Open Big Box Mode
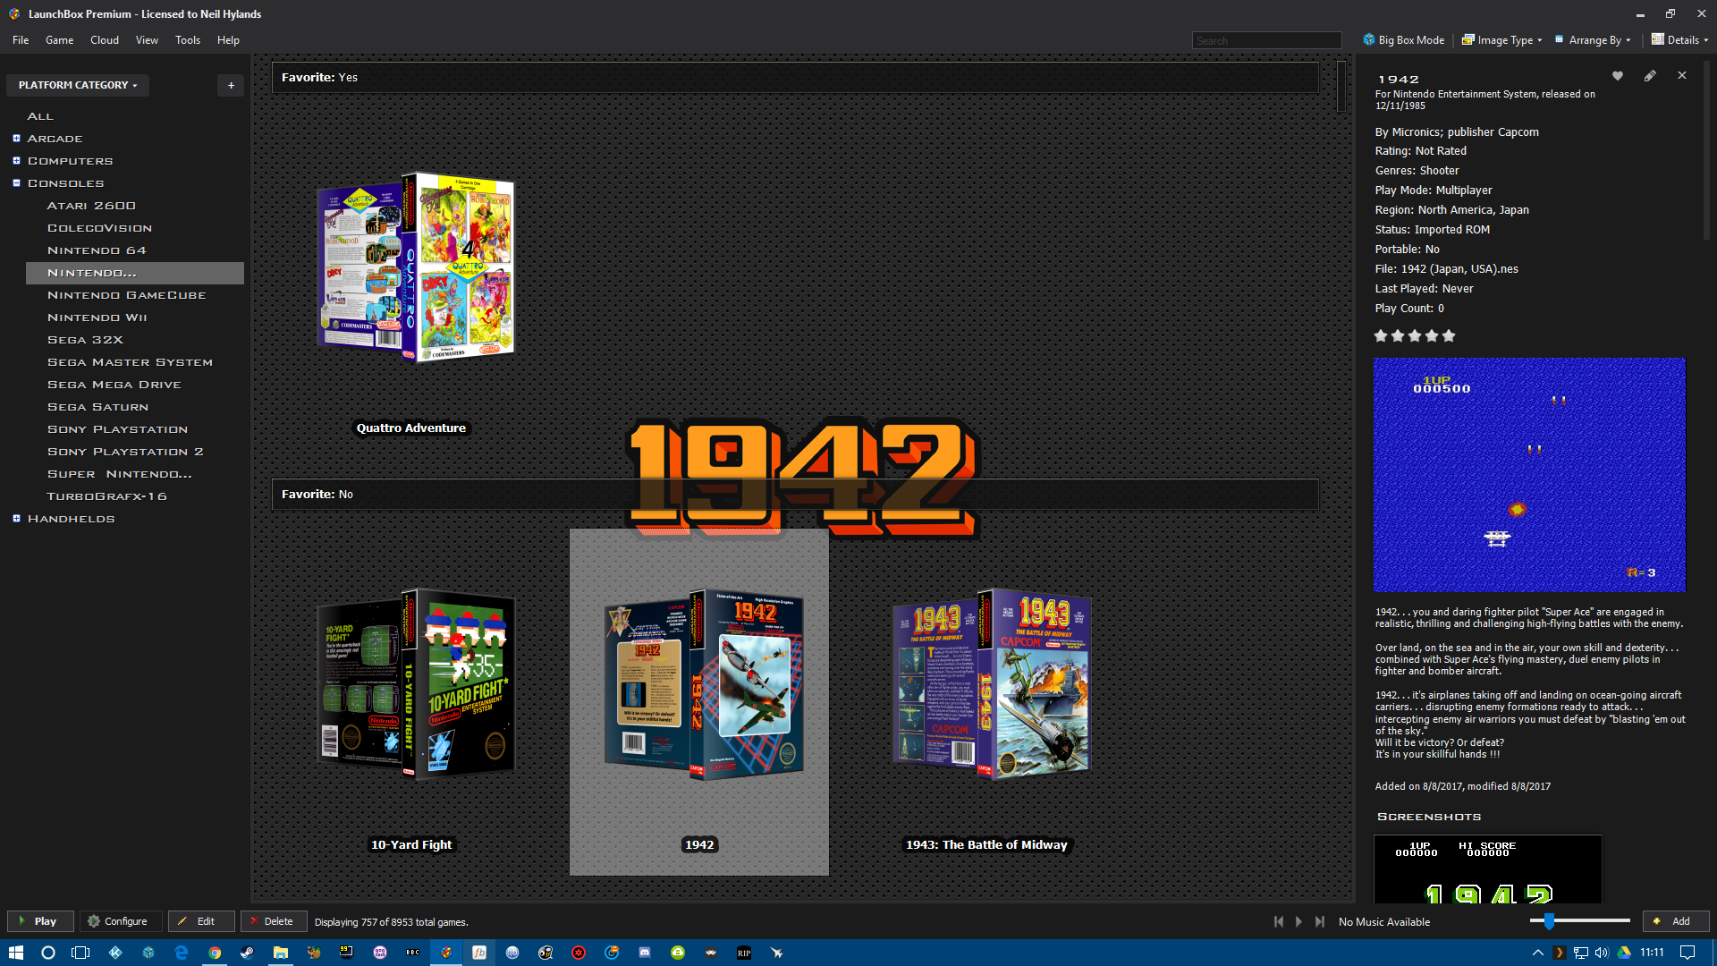 coord(1404,40)
